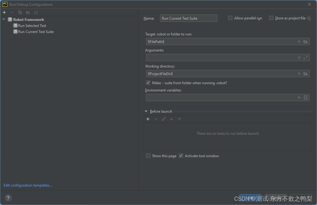Toggle Store as project file checkbox
Viewport: 317px width, 205px height.
click(271, 18)
